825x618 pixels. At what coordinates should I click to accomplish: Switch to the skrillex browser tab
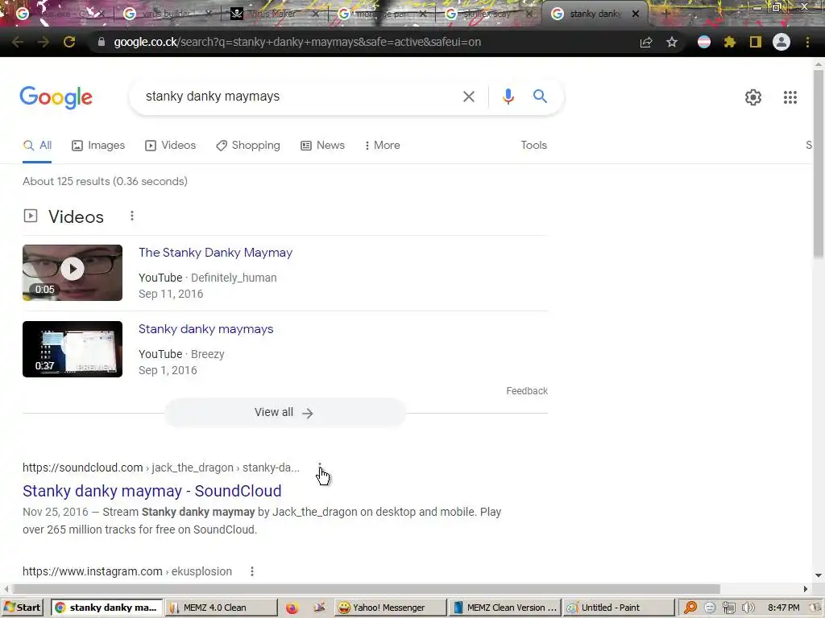pos(487,14)
